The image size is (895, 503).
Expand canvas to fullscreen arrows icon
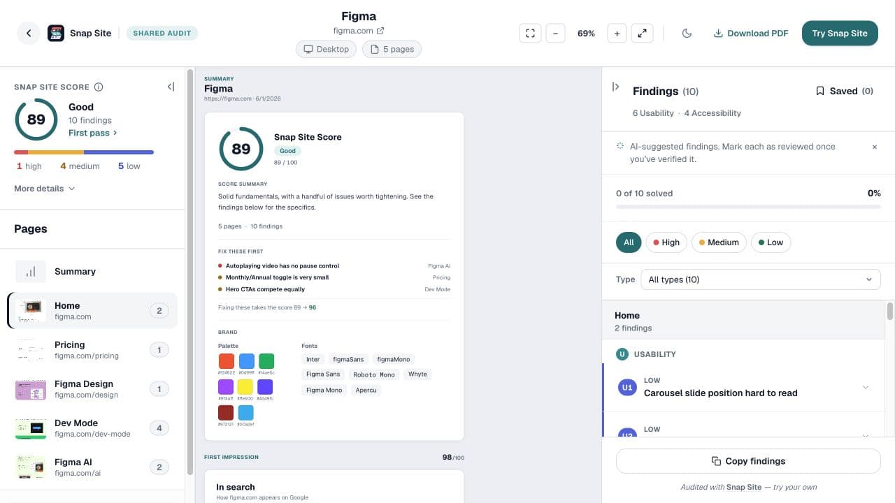[x=643, y=33]
